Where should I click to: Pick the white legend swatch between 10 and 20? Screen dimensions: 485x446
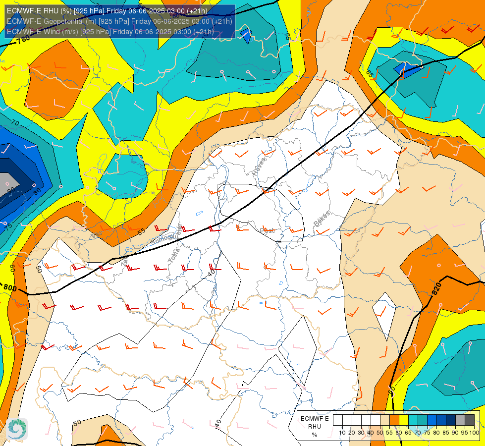point(347,420)
